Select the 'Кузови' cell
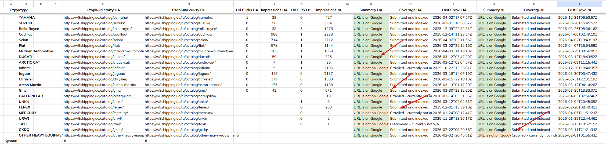The width and height of the screenshot is (606, 144). pyautogui.click(x=11, y=141)
